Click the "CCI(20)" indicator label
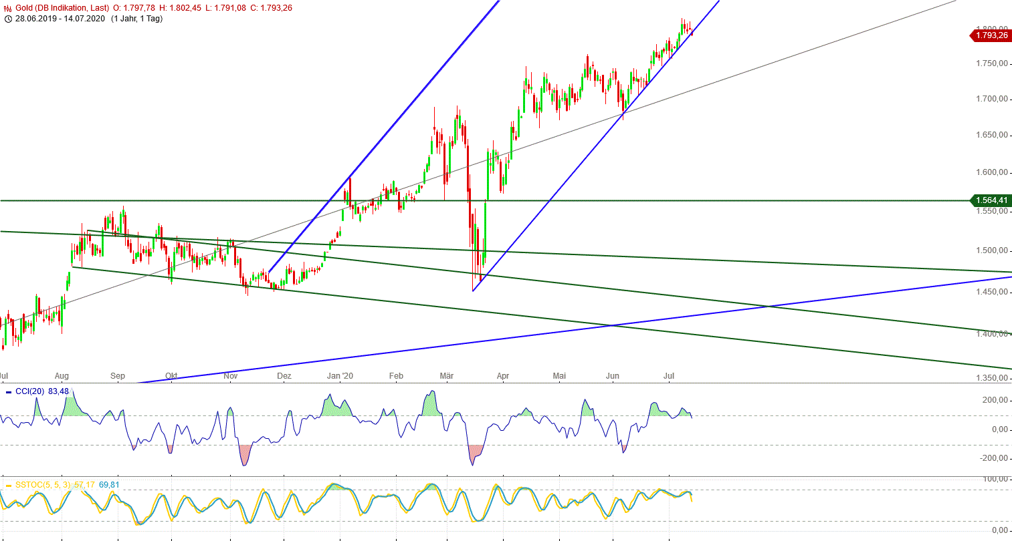Viewport: 1012px width, 541px height. (29, 391)
